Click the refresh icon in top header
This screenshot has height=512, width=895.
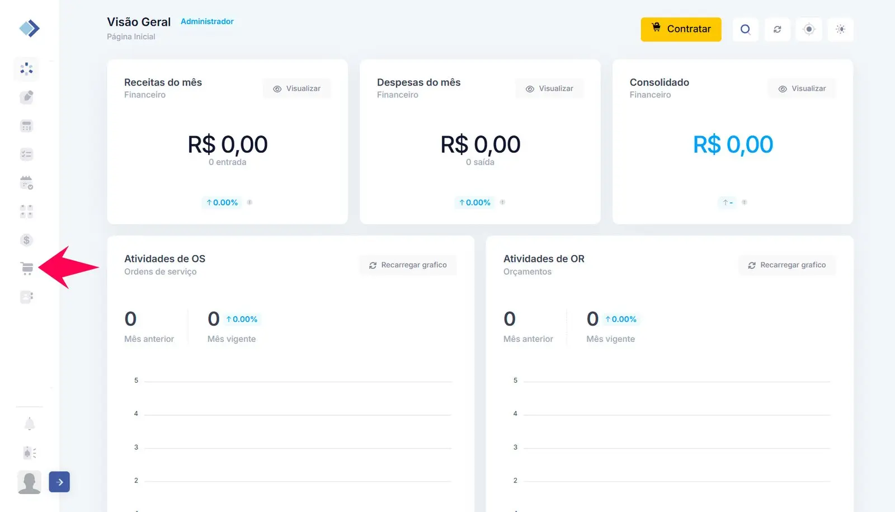click(x=777, y=29)
